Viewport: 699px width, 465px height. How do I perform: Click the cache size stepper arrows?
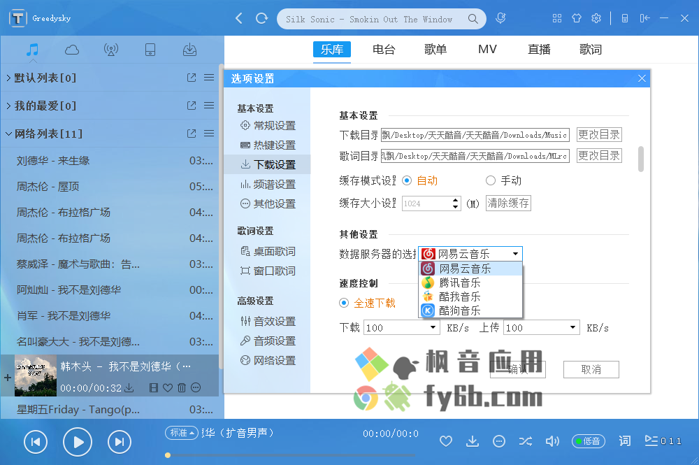[x=455, y=203]
